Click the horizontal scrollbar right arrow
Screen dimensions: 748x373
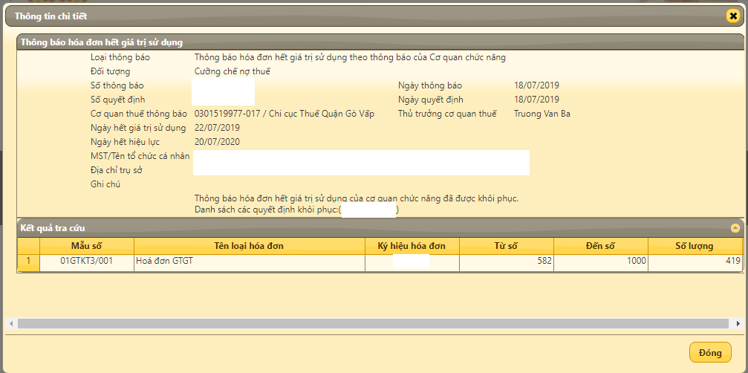point(738,323)
